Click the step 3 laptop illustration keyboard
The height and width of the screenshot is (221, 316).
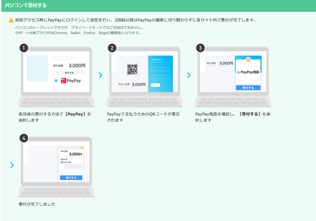pos(233,102)
